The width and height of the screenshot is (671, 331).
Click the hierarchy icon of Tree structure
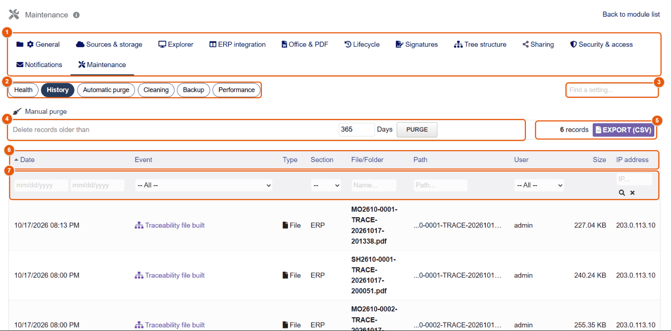tap(458, 44)
